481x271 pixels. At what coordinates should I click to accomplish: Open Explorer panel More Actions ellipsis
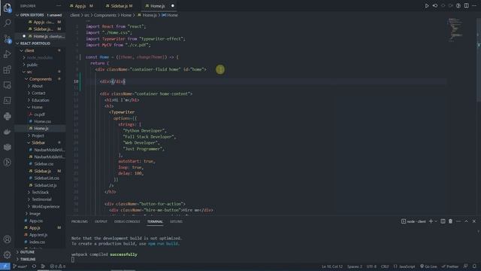(x=59, y=6)
